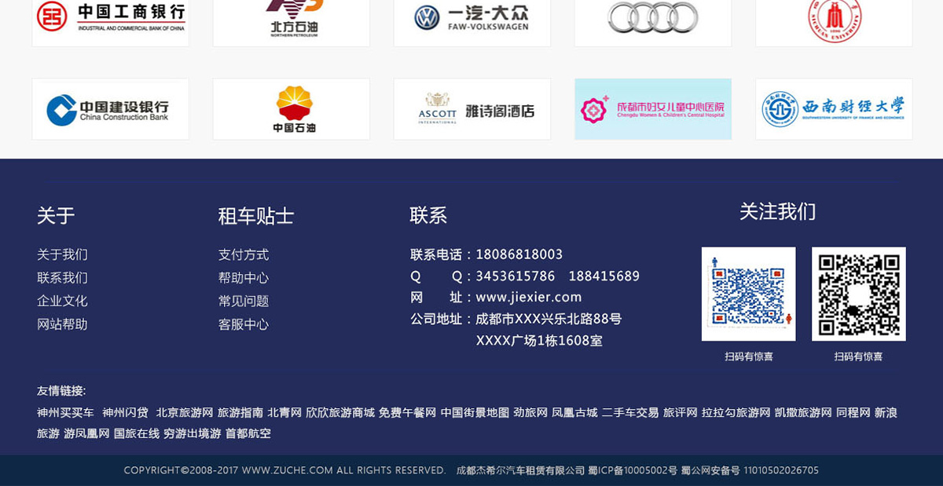Open the 企业文化 link
The height and width of the screenshot is (486, 943).
tap(62, 301)
